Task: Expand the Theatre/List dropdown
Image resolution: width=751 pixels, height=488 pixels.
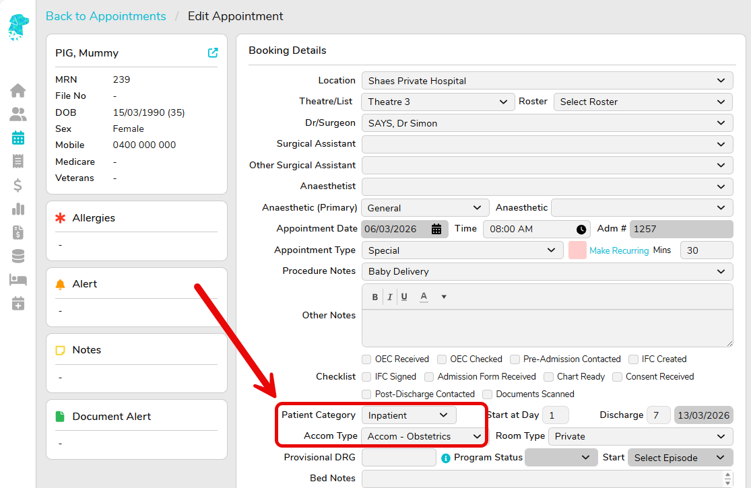Action: [438, 102]
